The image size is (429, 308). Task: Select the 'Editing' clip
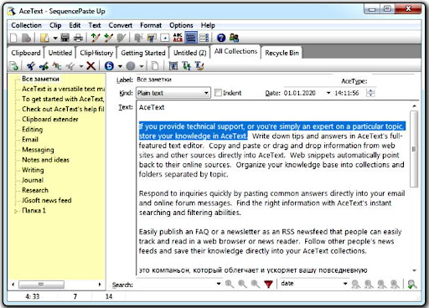(33, 130)
